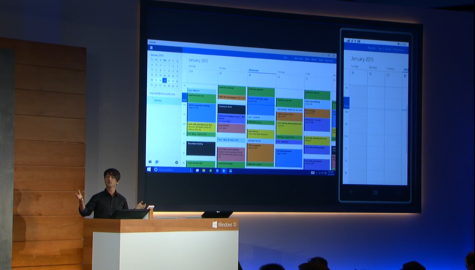This screenshot has height=270, width=475.
Task: Click the mini calendar January 2015 header
Action: [157, 55]
